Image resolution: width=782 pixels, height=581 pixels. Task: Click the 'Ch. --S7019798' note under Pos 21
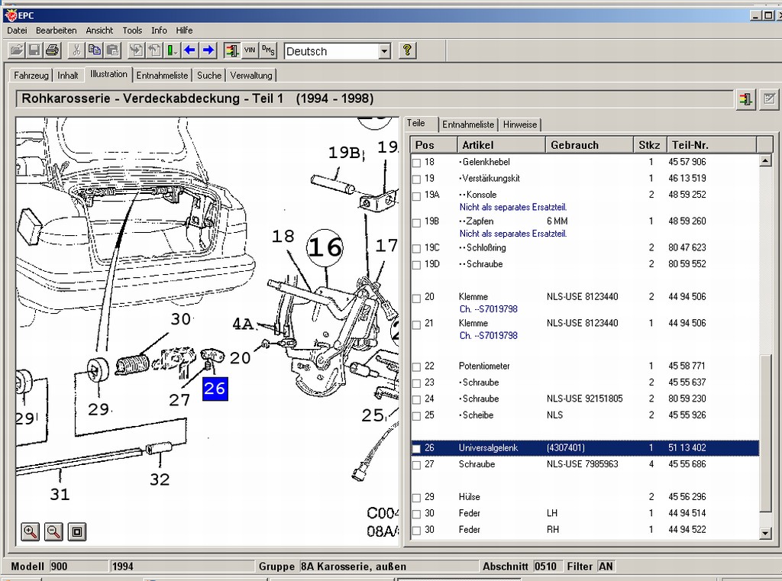coord(488,336)
